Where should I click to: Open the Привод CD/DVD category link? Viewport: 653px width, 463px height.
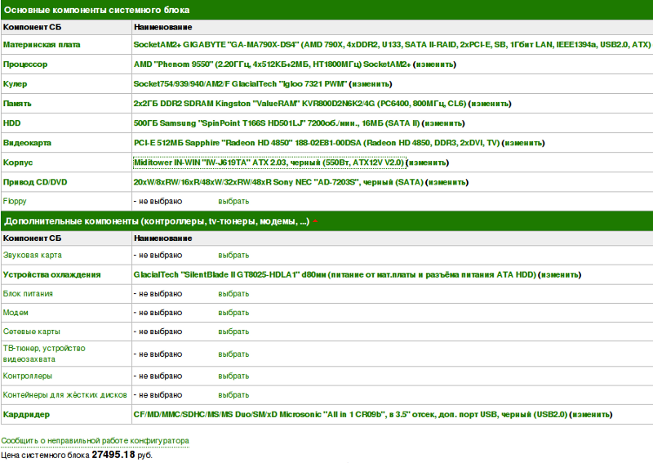tap(35, 182)
